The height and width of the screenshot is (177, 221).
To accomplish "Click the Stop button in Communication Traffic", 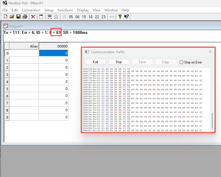I will click(x=119, y=62).
